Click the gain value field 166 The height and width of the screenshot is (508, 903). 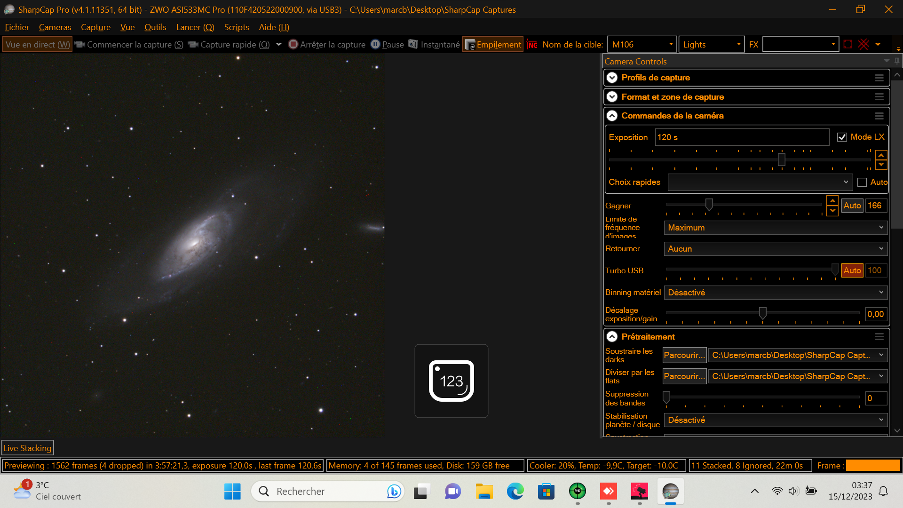click(876, 206)
